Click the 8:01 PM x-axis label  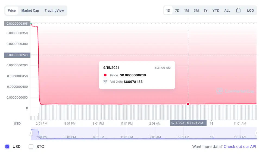pos(98,123)
